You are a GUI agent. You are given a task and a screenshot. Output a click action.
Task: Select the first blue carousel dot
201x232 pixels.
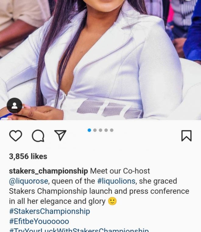(89, 130)
